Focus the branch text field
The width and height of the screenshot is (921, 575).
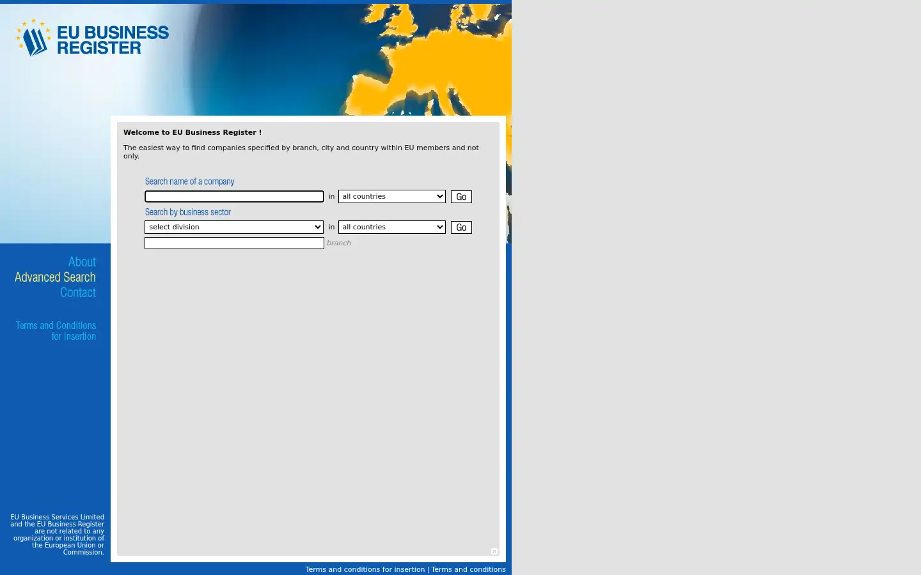[234, 243]
